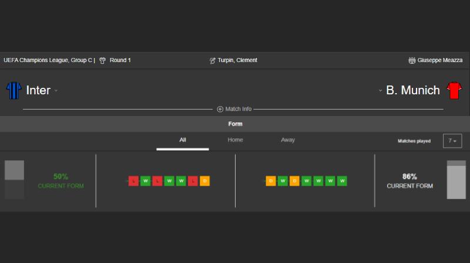Expand the Inter team dropdown chevron
This screenshot has height=263, width=470.
click(56, 91)
